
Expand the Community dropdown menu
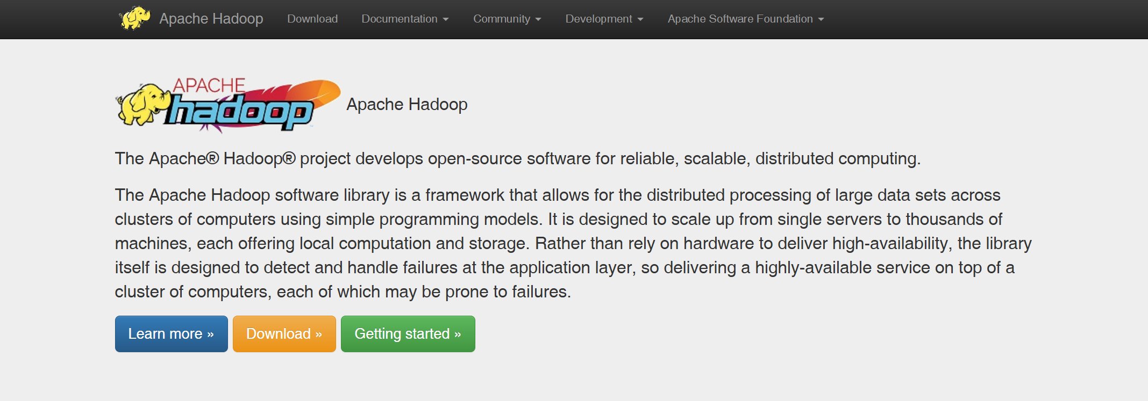click(x=507, y=19)
